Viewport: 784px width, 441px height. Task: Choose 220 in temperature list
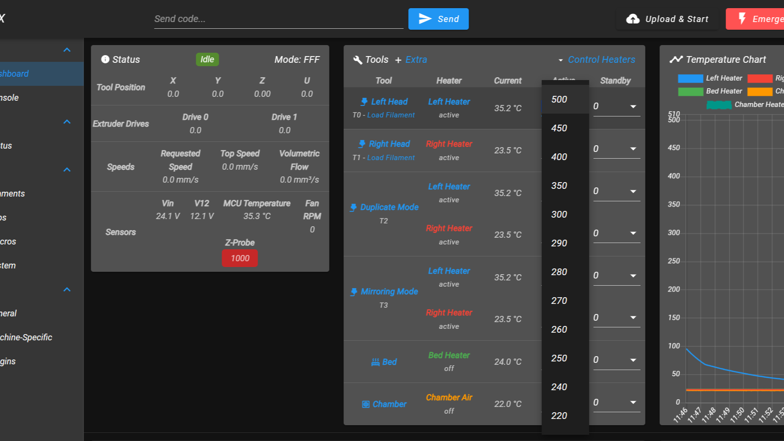coord(565,416)
